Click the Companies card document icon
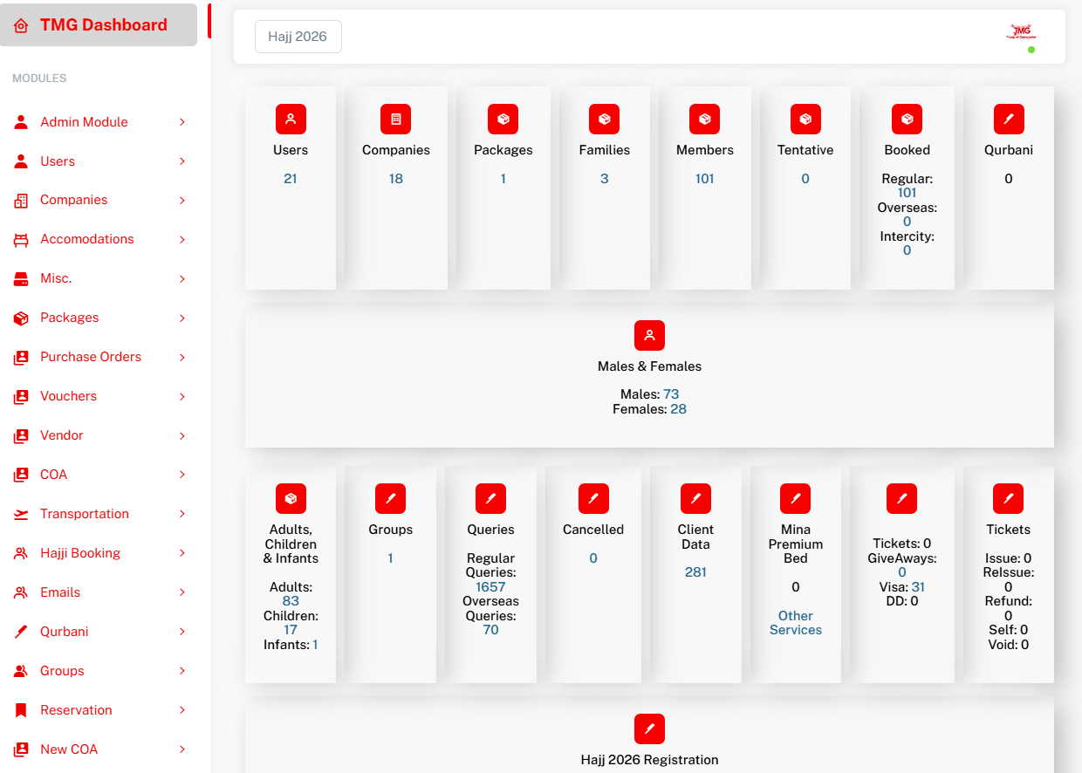The image size is (1082, 773). click(x=395, y=119)
